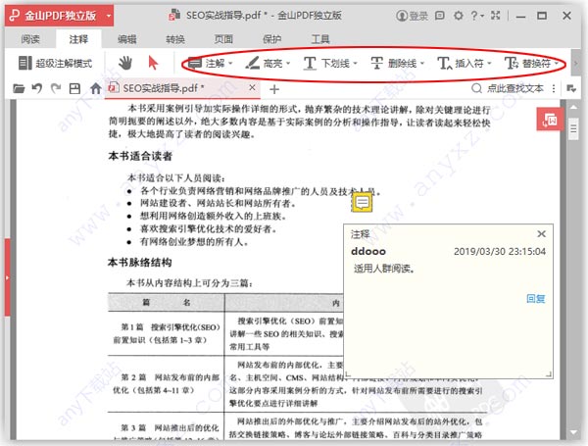Expand the 删除线 dropdown arrow
This screenshot has width=588, height=446.
point(422,63)
